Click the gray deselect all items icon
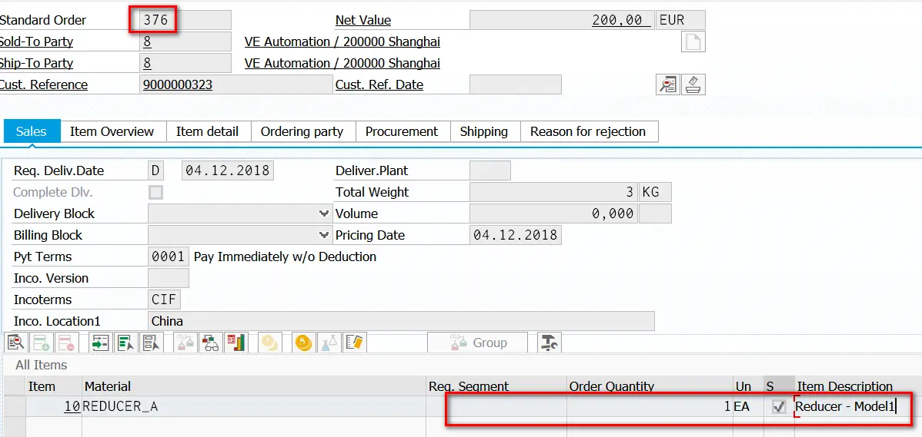Viewport: 922px width, 437px height. 151,342
